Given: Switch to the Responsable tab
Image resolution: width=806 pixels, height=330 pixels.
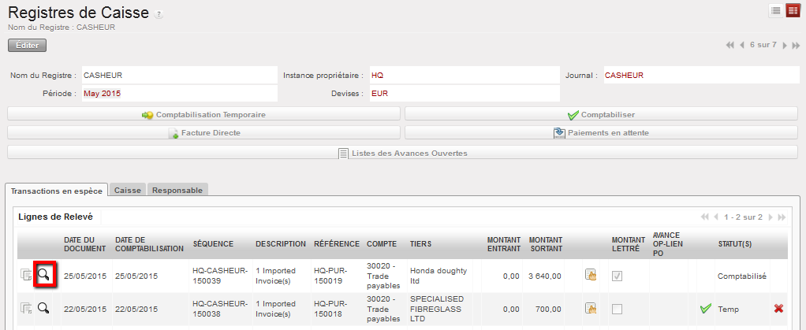Looking at the screenshot, I should pyautogui.click(x=177, y=191).
